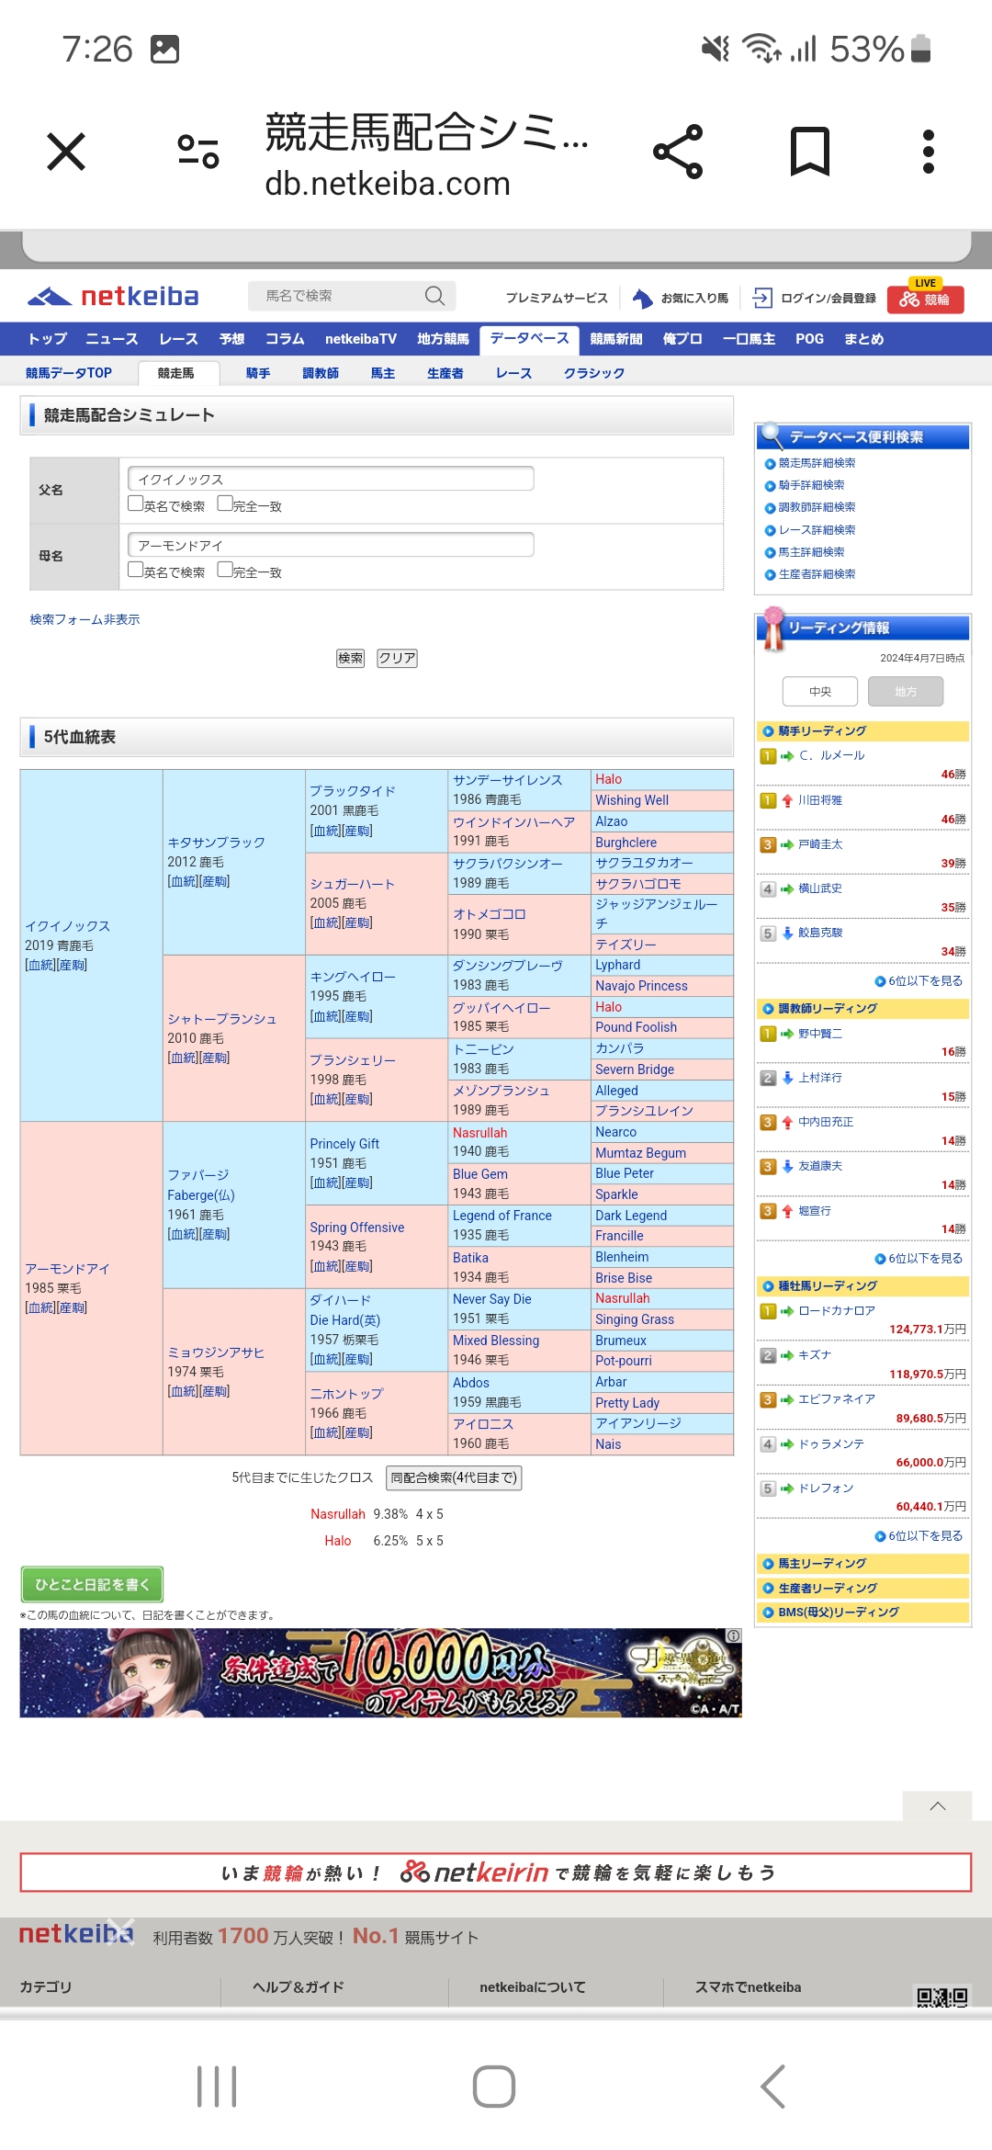Check 完全一致 under the 母名 field
Image resolution: width=992 pixels, height=2150 pixels.
(x=225, y=570)
